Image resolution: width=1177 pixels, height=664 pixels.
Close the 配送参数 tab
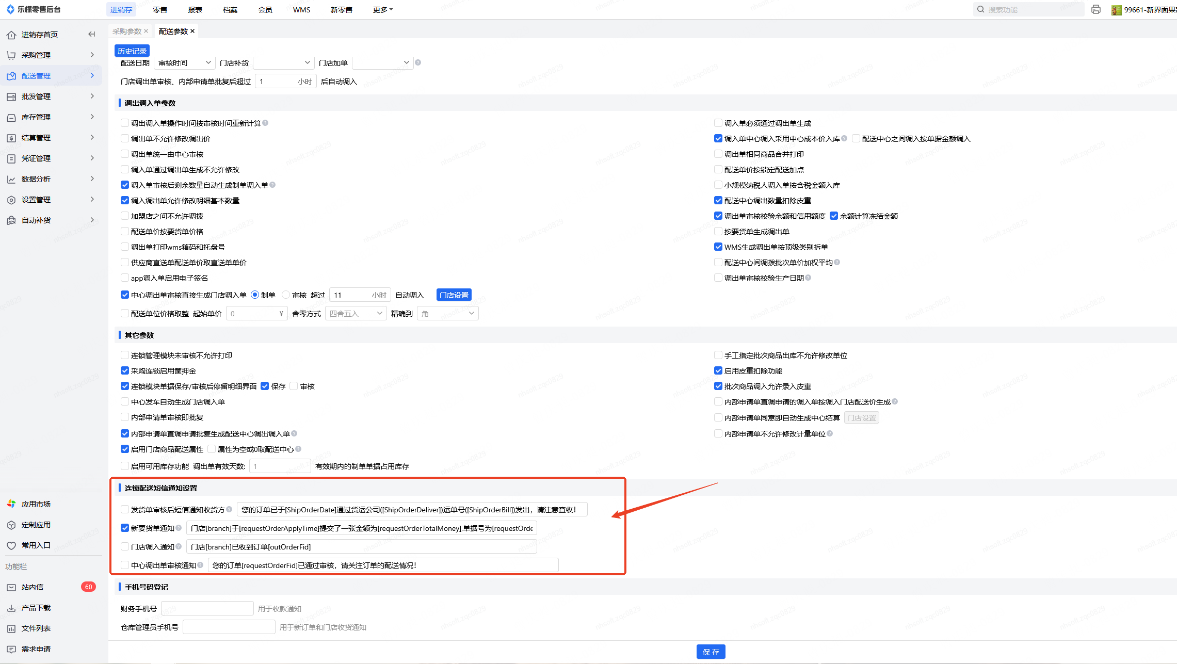[x=192, y=31]
